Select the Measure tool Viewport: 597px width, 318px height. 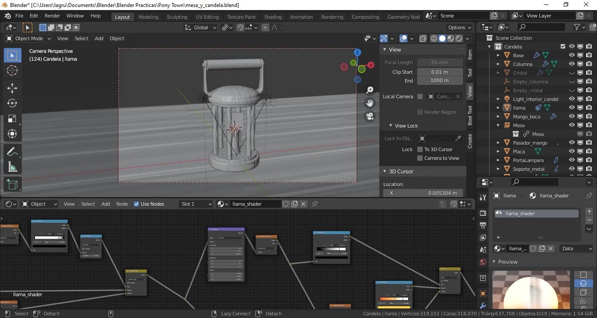click(12, 167)
